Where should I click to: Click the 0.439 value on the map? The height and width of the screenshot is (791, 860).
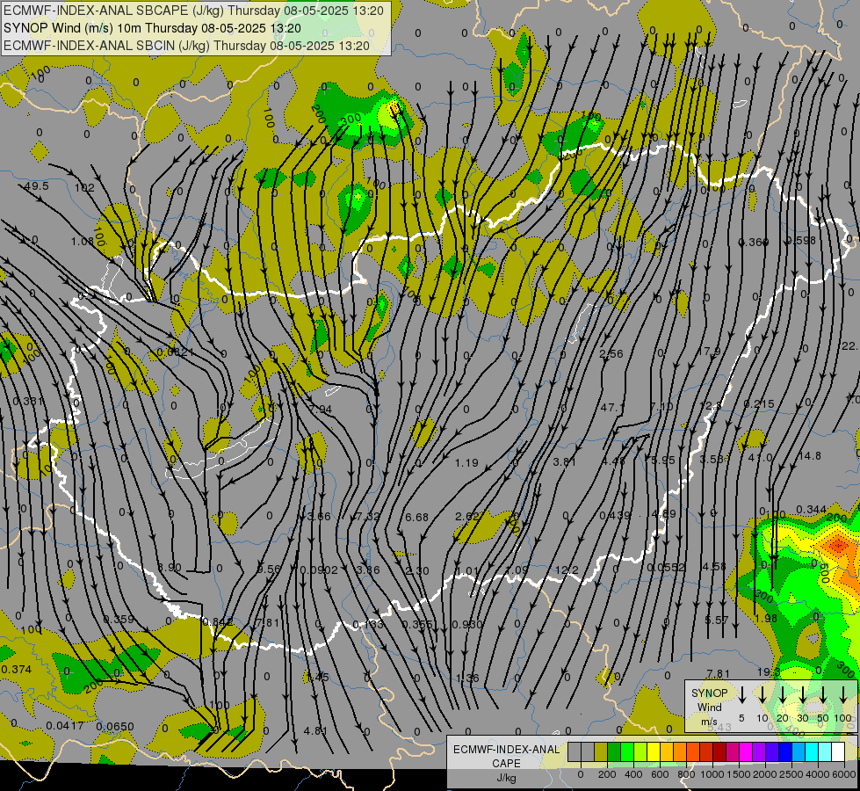[615, 515]
